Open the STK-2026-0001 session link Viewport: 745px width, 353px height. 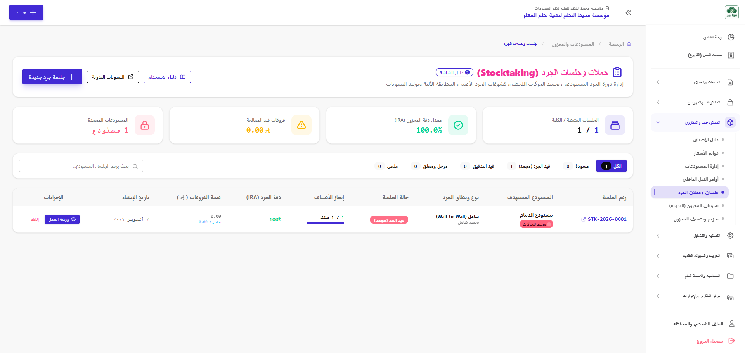[607, 219]
